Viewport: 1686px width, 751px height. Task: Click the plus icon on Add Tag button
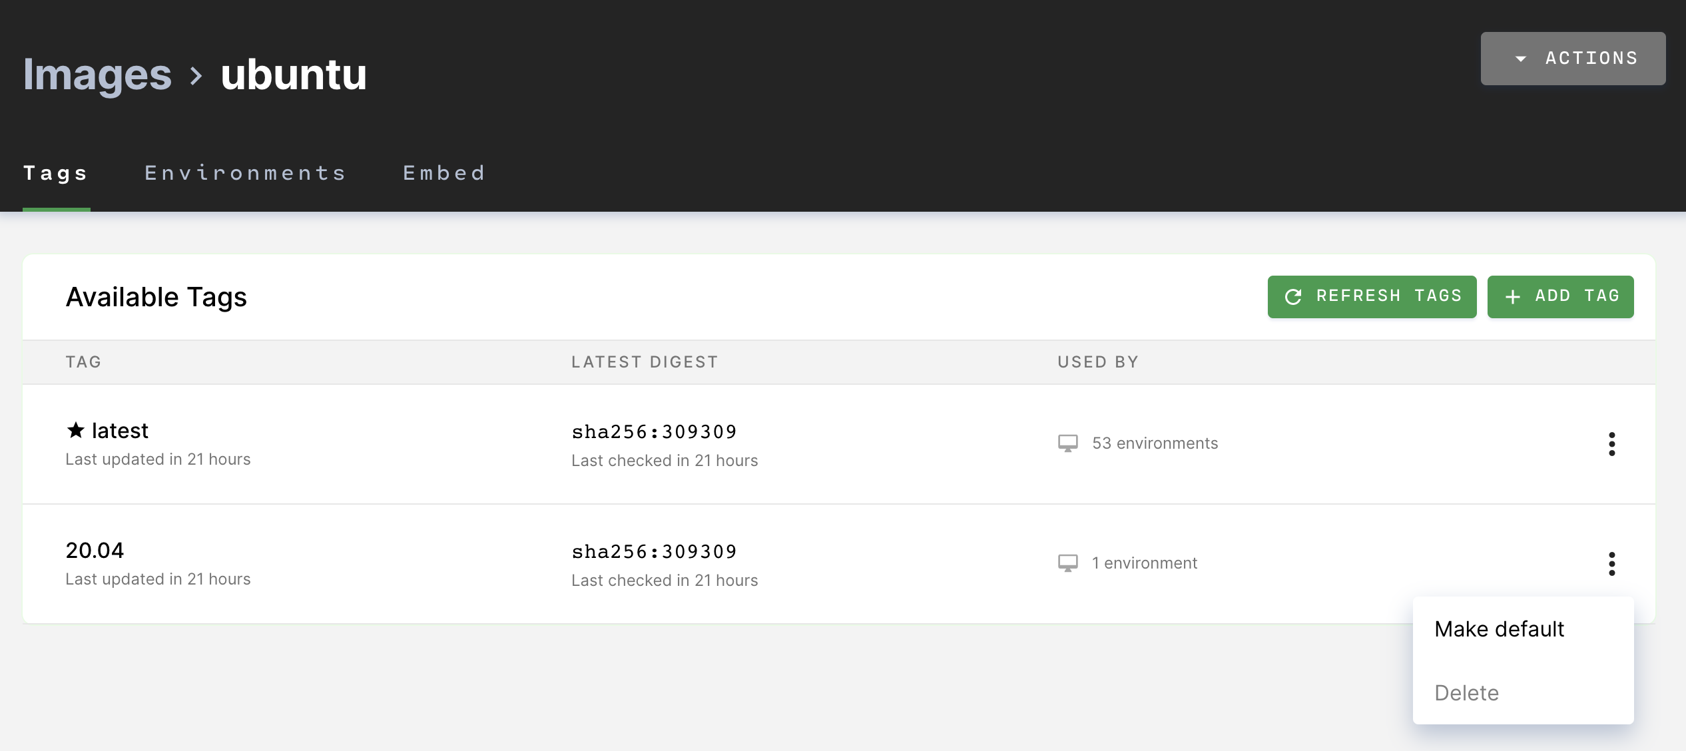click(1513, 296)
